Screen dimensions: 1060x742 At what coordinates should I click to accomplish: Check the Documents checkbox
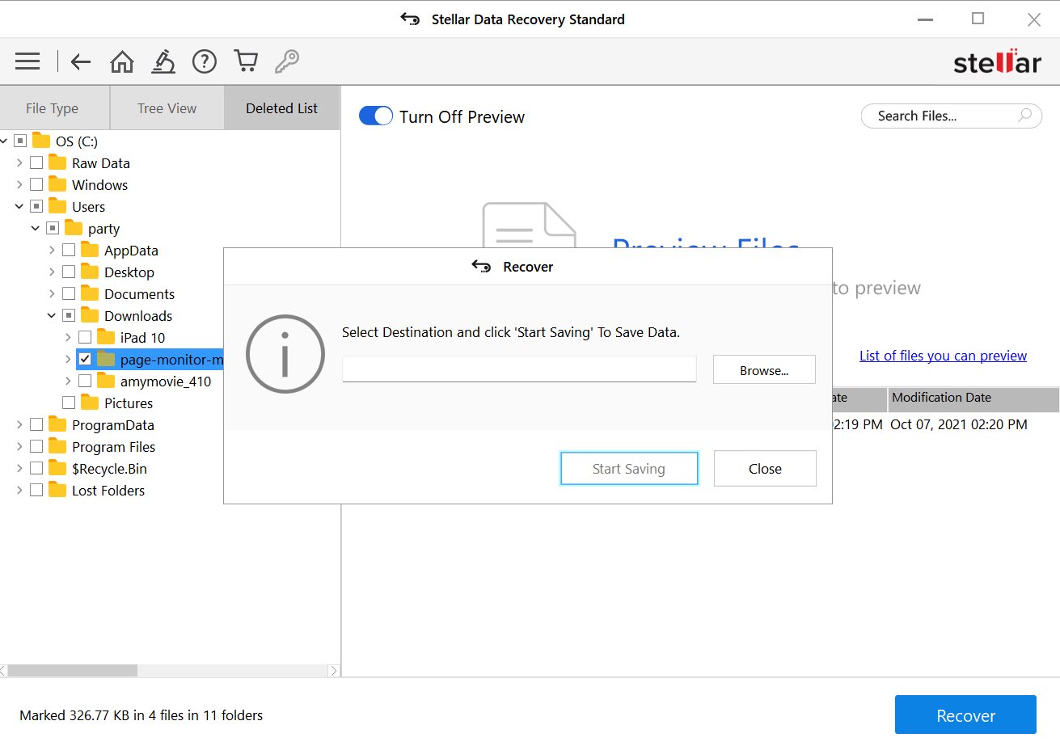point(69,293)
